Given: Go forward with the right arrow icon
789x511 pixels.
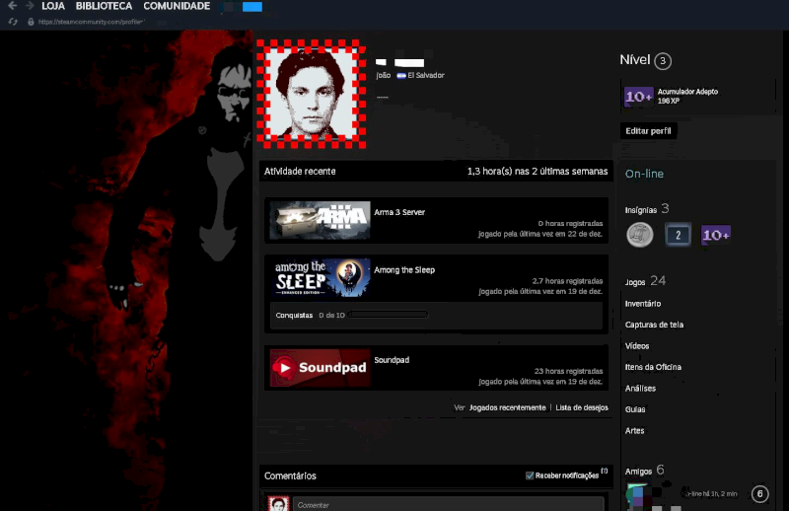Looking at the screenshot, I should pos(30,6).
